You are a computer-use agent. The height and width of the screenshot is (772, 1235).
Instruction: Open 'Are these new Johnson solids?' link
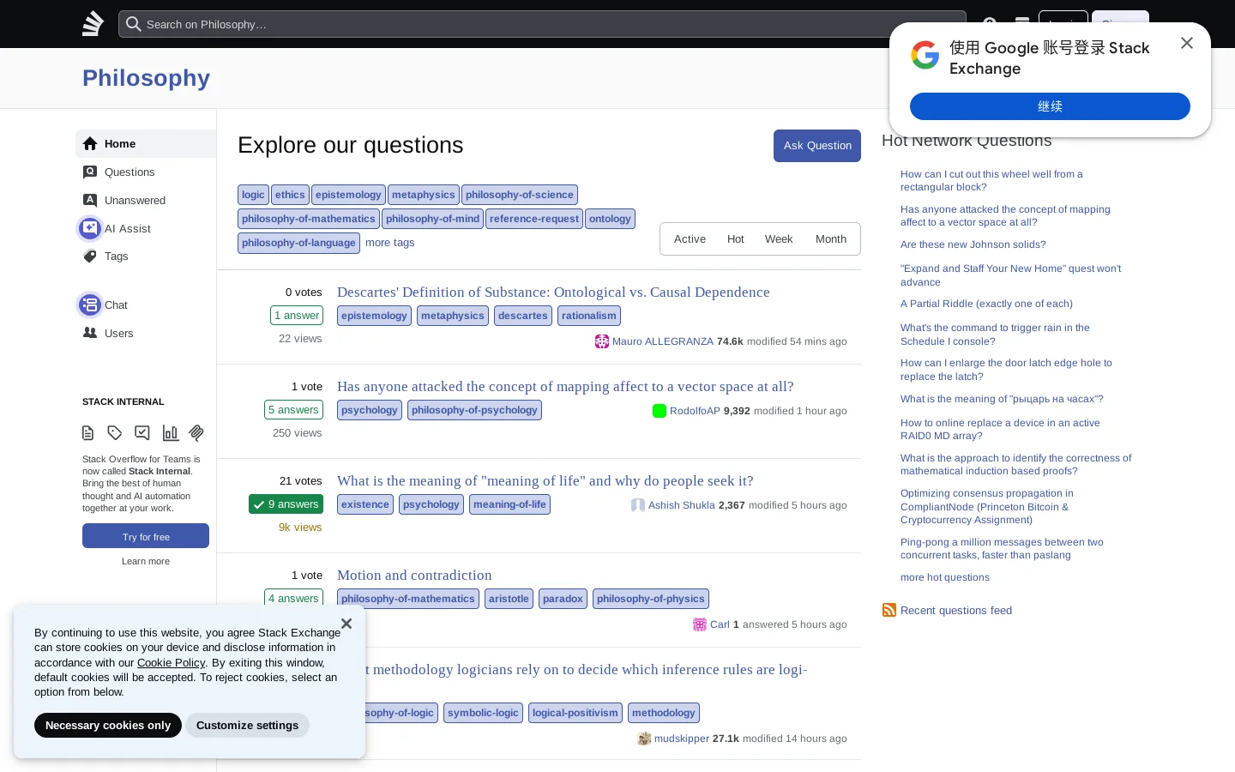pyautogui.click(x=973, y=244)
